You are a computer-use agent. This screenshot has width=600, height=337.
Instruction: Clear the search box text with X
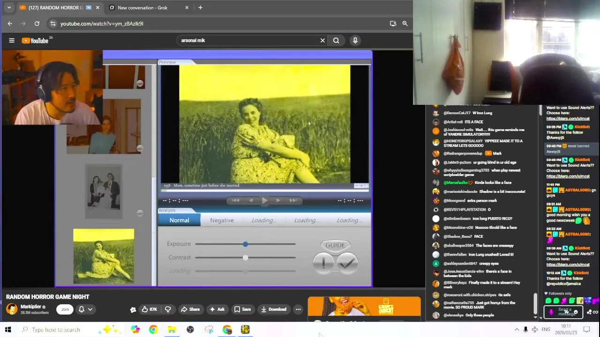pyautogui.click(x=322, y=40)
